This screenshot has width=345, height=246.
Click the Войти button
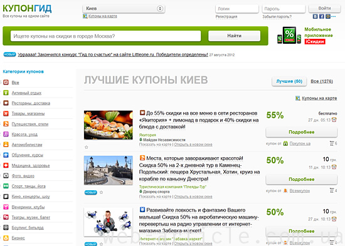[324, 8]
